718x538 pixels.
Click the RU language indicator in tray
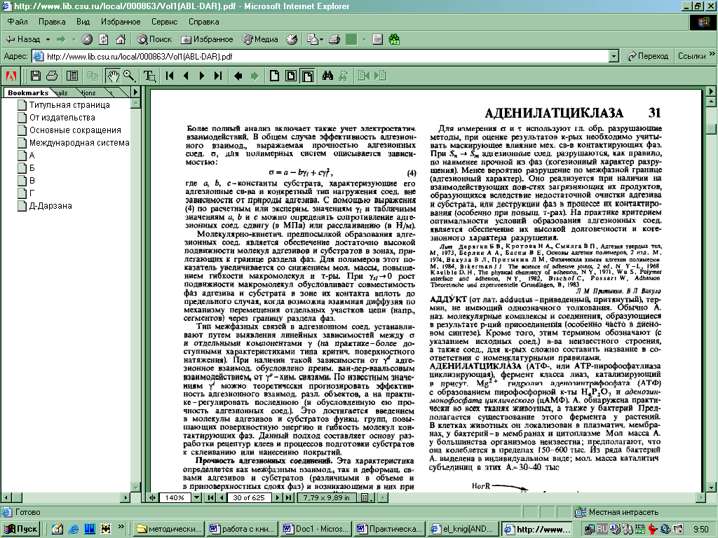(602, 529)
